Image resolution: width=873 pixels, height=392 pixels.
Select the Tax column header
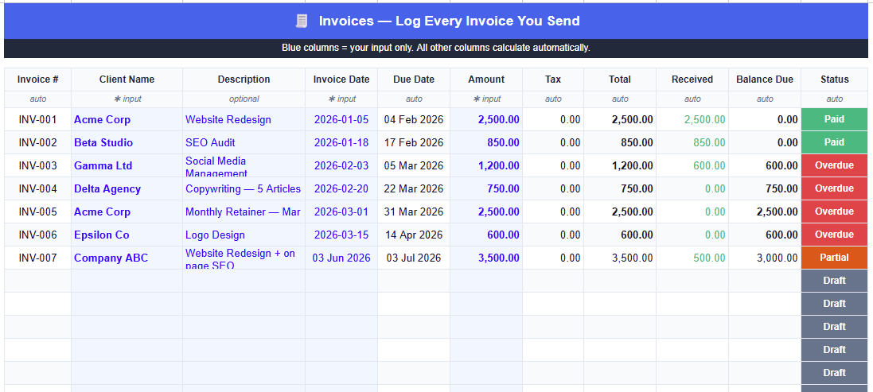point(553,80)
